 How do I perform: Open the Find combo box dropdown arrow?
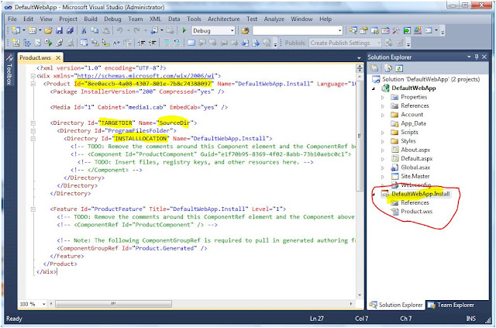pos(340,31)
